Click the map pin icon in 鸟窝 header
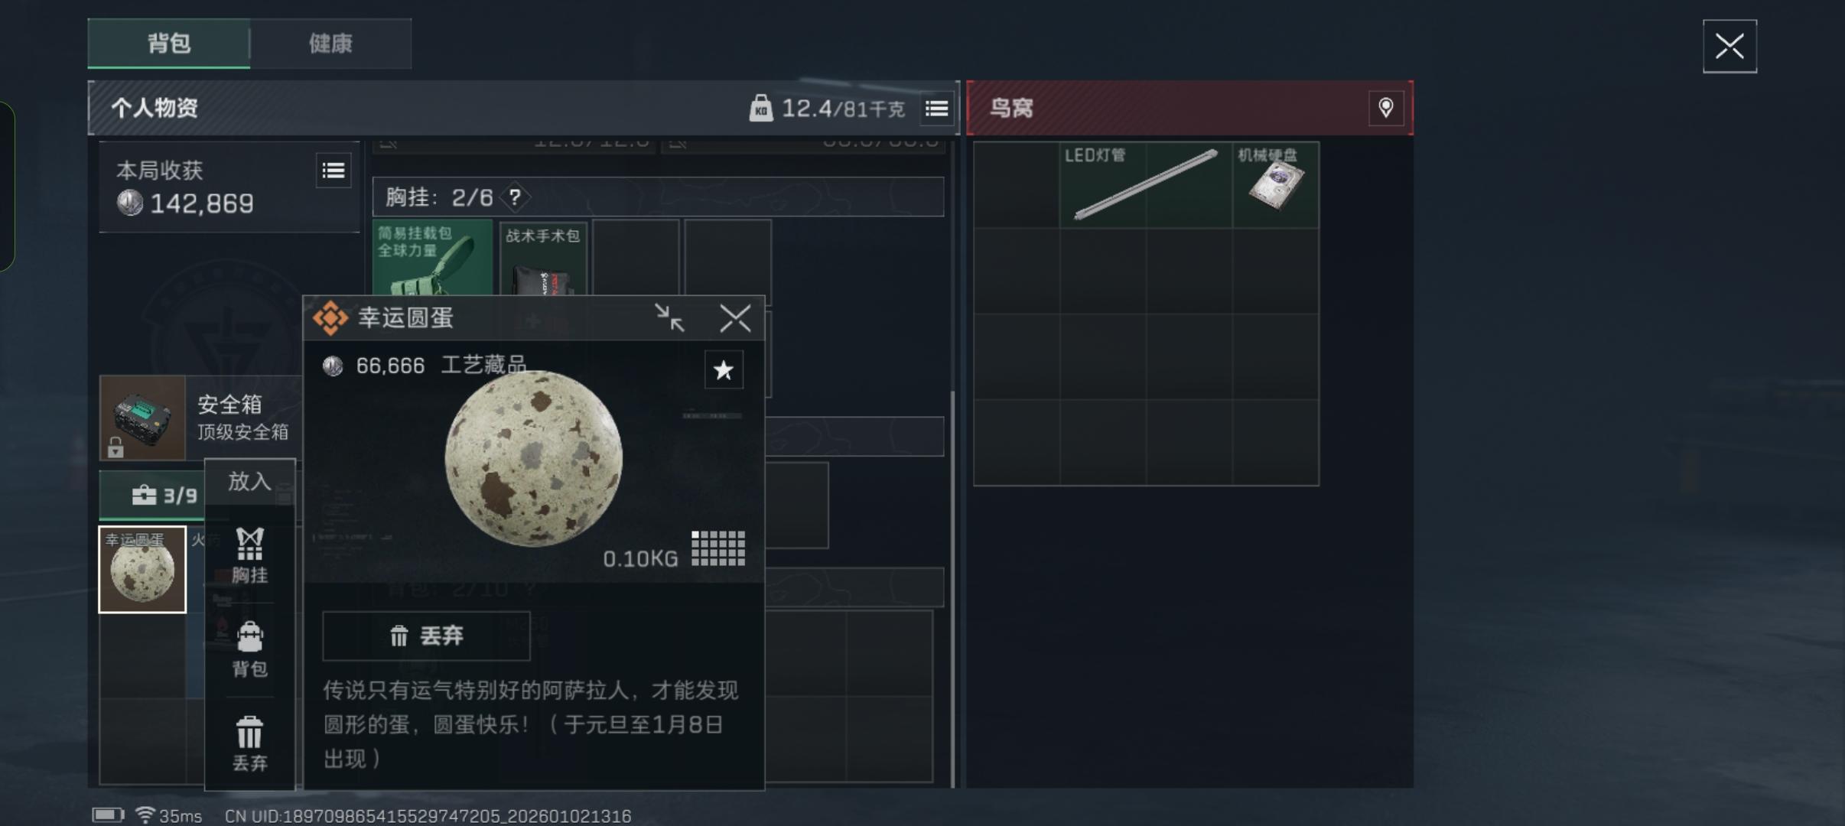Image resolution: width=1845 pixels, height=826 pixels. point(1385,108)
